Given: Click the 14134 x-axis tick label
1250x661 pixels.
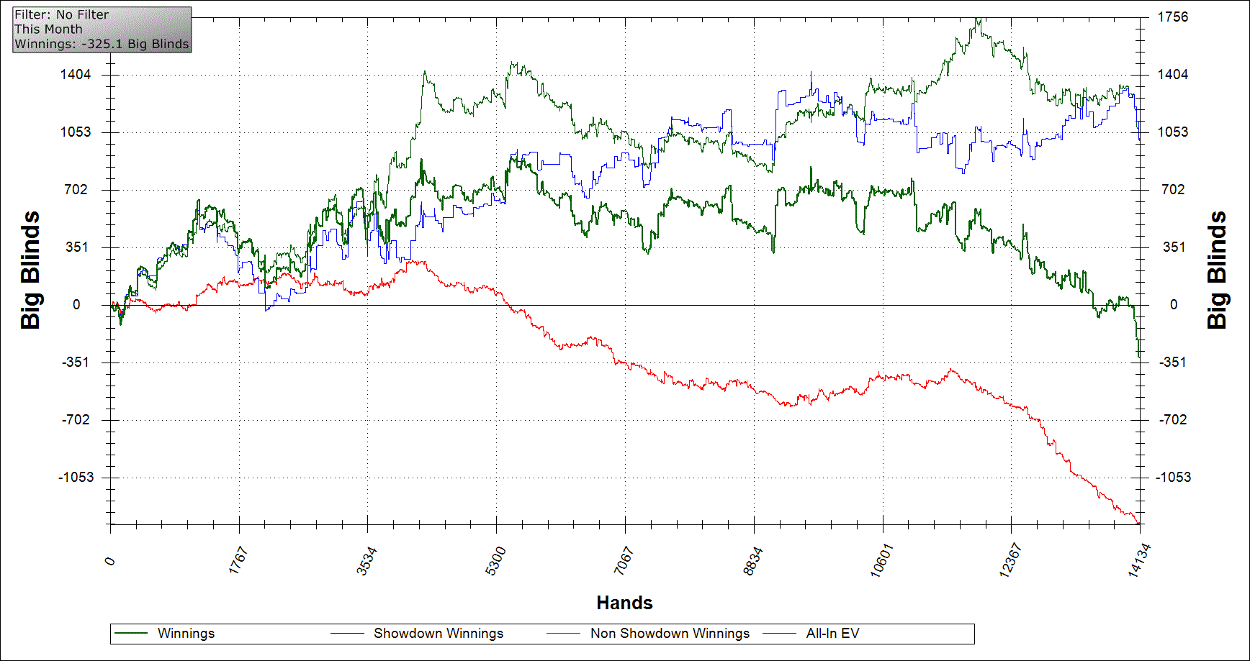Looking at the screenshot, I should pos(1138,560).
